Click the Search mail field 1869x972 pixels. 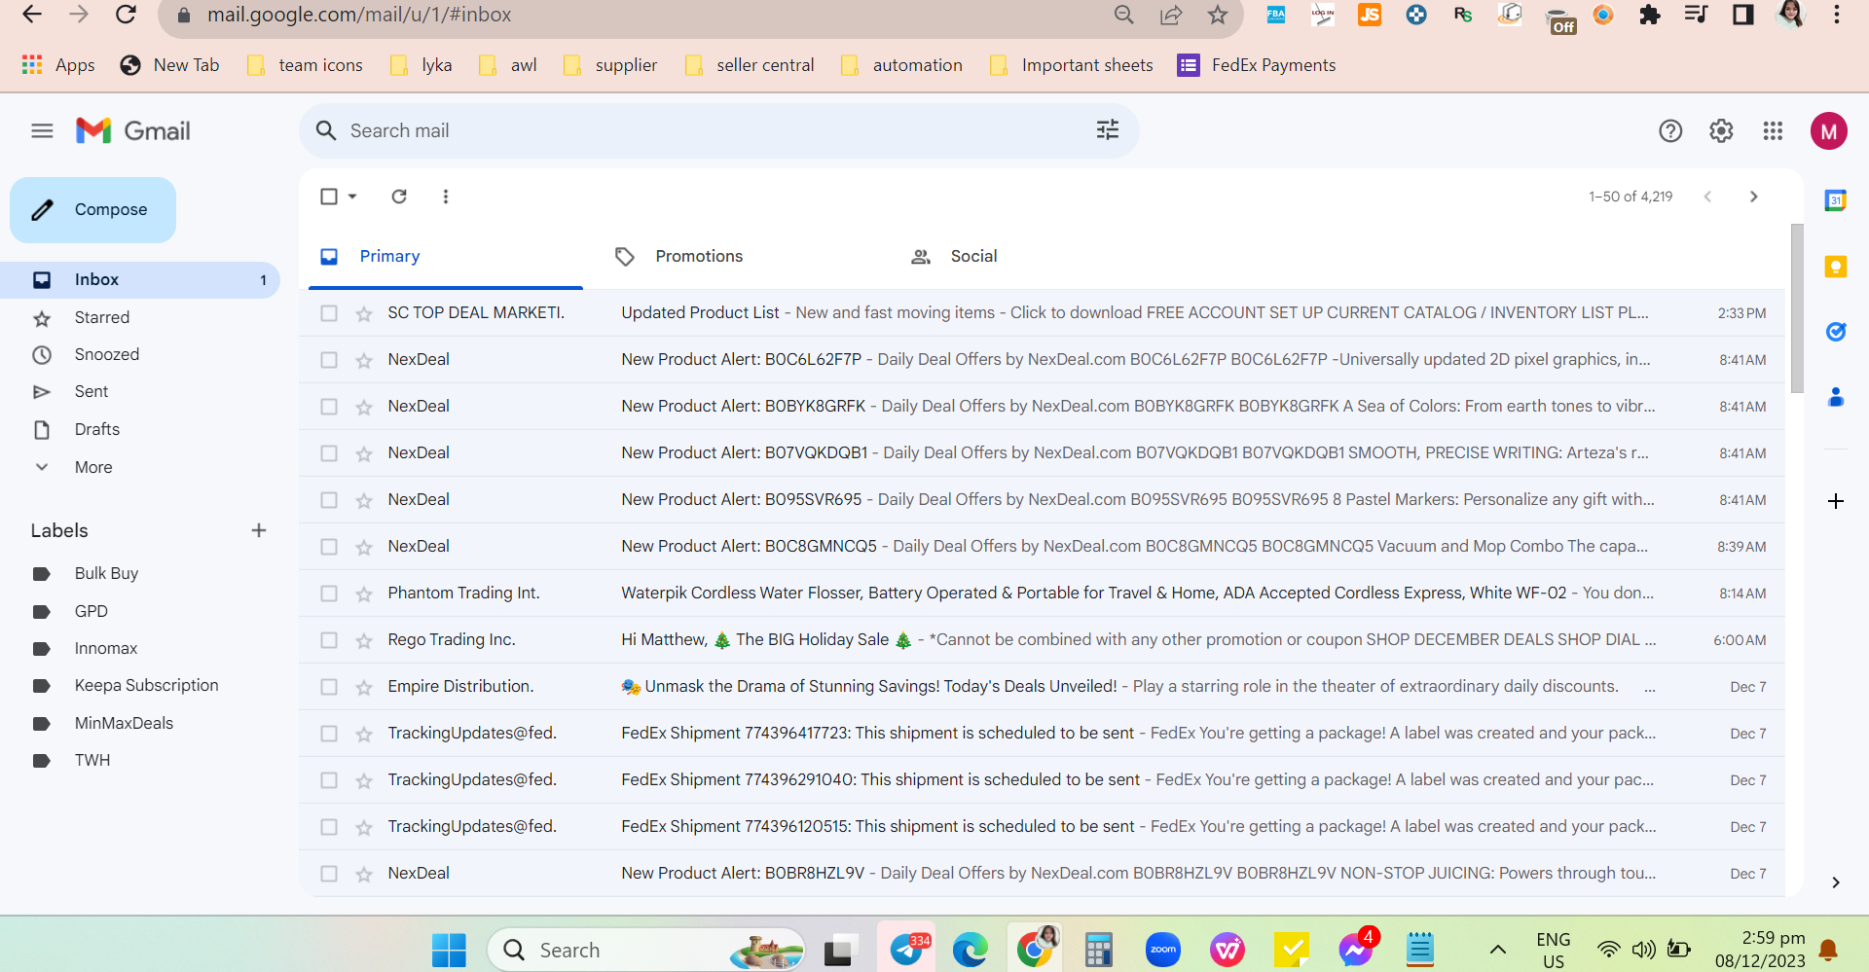[x=719, y=130]
